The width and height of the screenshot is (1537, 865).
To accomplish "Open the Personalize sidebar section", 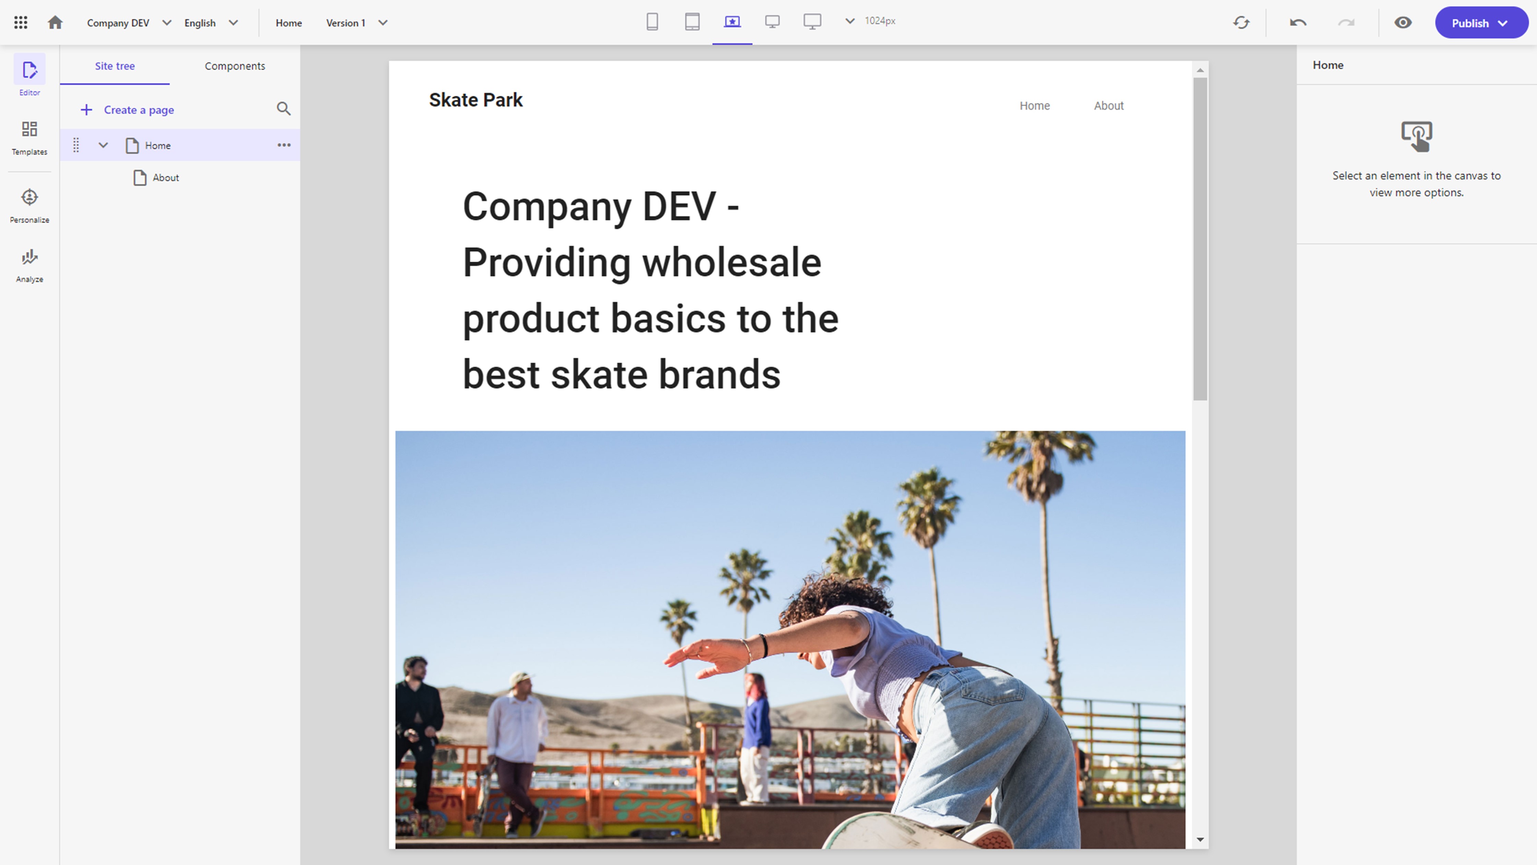I will (x=29, y=205).
